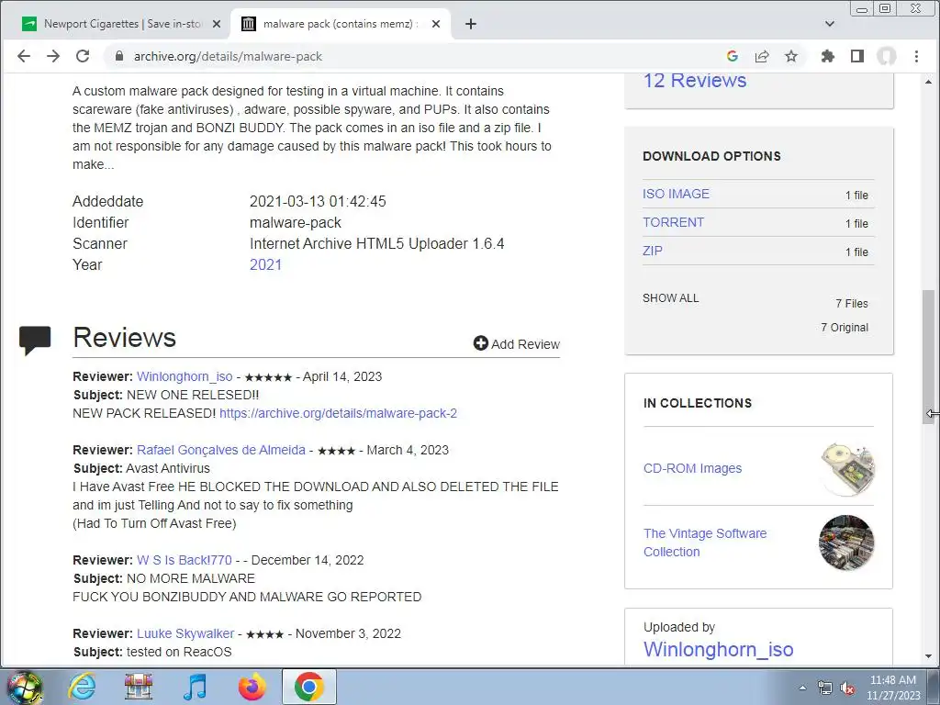
Task: Reload the archive.org page
Action: 83,56
